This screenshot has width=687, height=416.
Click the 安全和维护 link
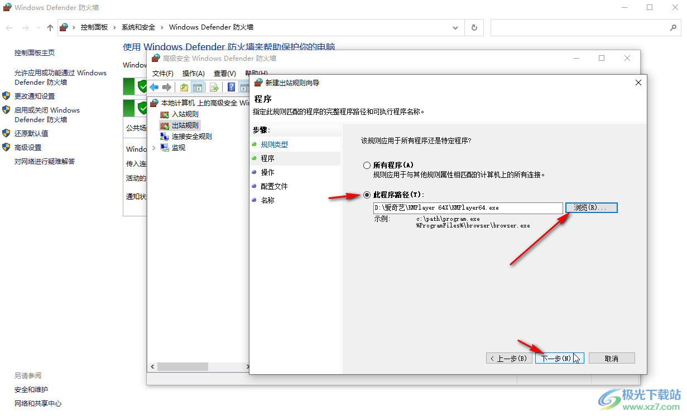(x=31, y=389)
